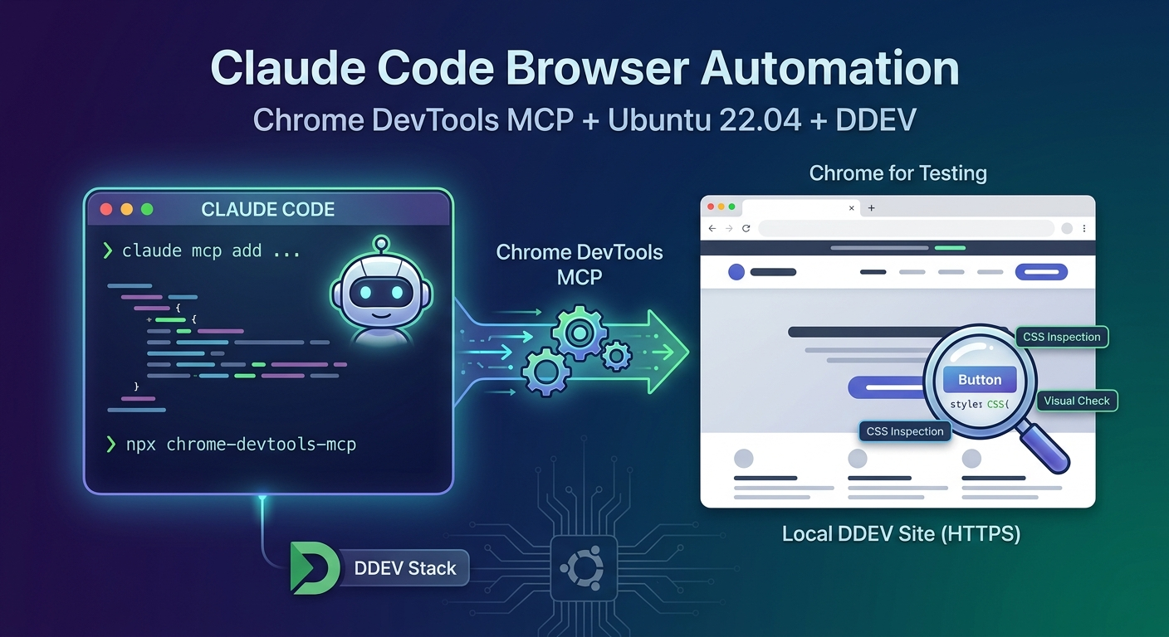Viewport: 1169px width, 637px height.
Task: Click the robot mascot in Claude Code window
Action: [x=382, y=290]
